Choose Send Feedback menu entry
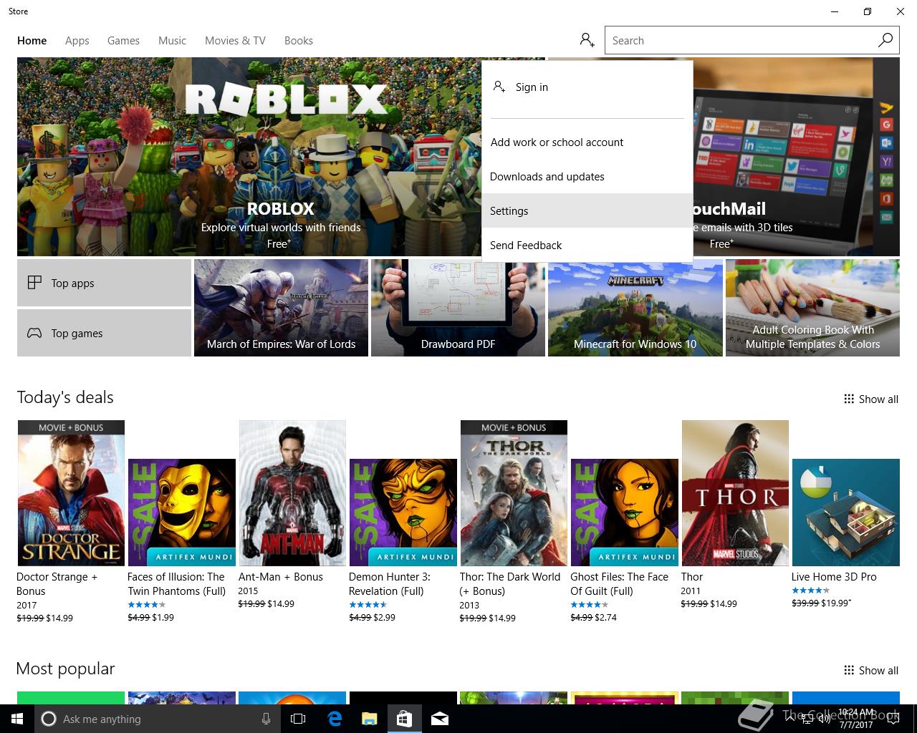This screenshot has width=917, height=733. tap(587, 245)
